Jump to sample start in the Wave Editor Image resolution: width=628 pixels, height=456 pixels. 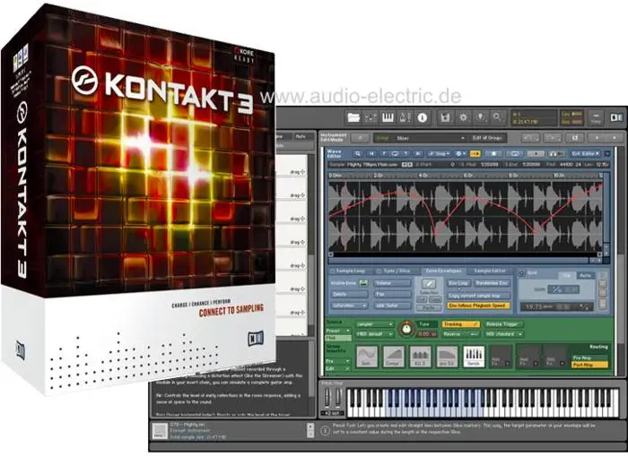(372, 153)
